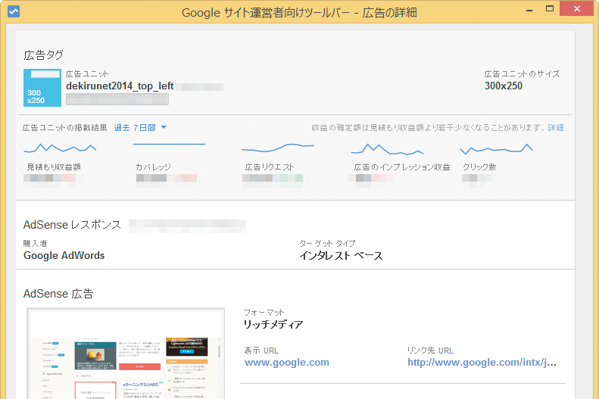Close the ad details window
The width and height of the screenshot is (599, 399).
tap(577, 8)
